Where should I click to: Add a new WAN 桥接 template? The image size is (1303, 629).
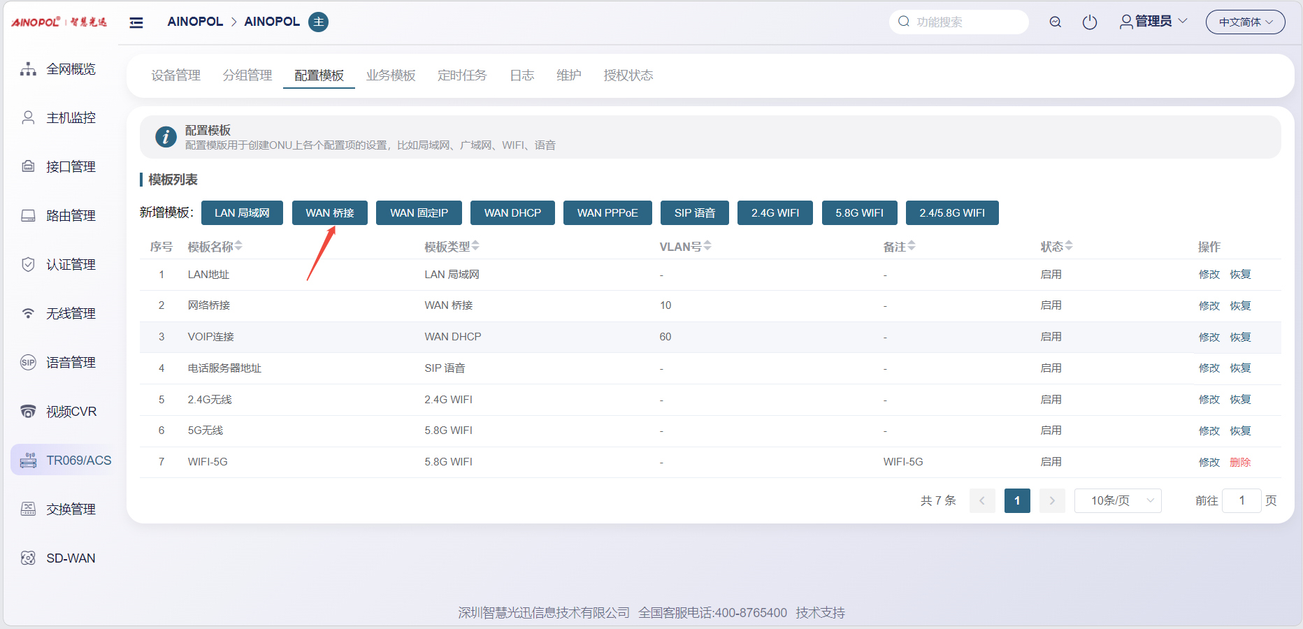(x=329, y=213)
